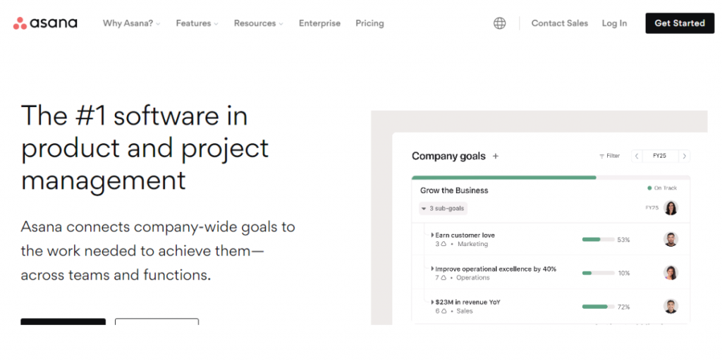
Task: Go to the Pricing page
Action: click(x=369, y=23)
